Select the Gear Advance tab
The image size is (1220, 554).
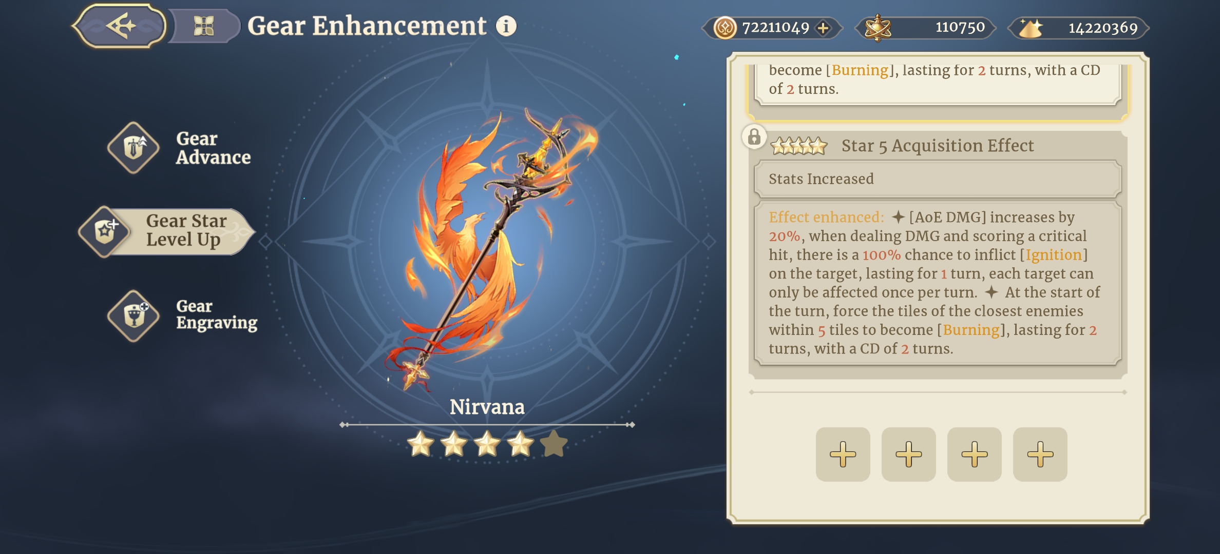(x=180, y=148)
